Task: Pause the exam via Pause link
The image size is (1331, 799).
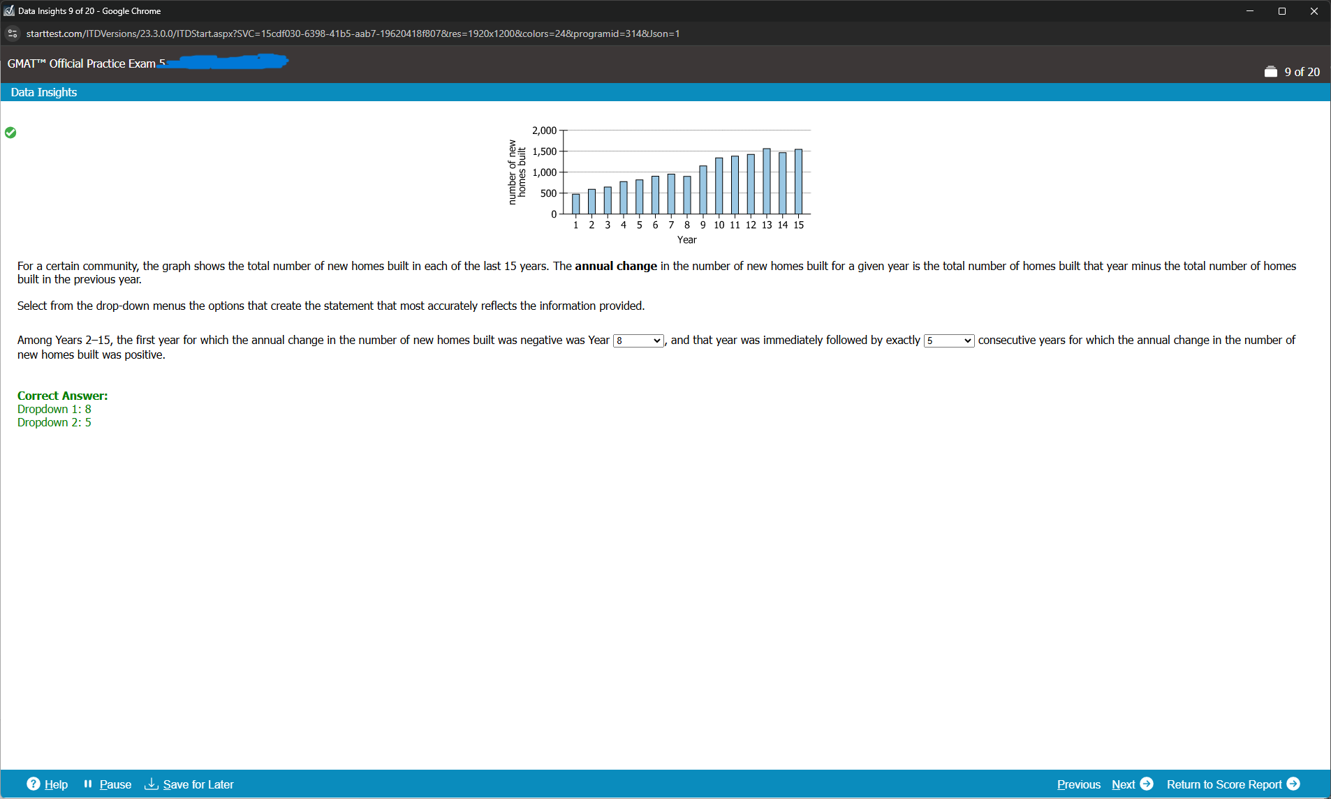Action: [x=115, y=784]
